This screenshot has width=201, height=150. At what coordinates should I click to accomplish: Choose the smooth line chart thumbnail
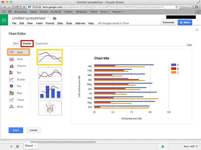(50, 74)
